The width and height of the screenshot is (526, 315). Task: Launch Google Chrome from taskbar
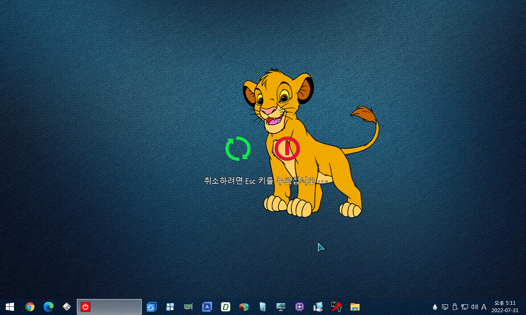(x=30, y=307)
